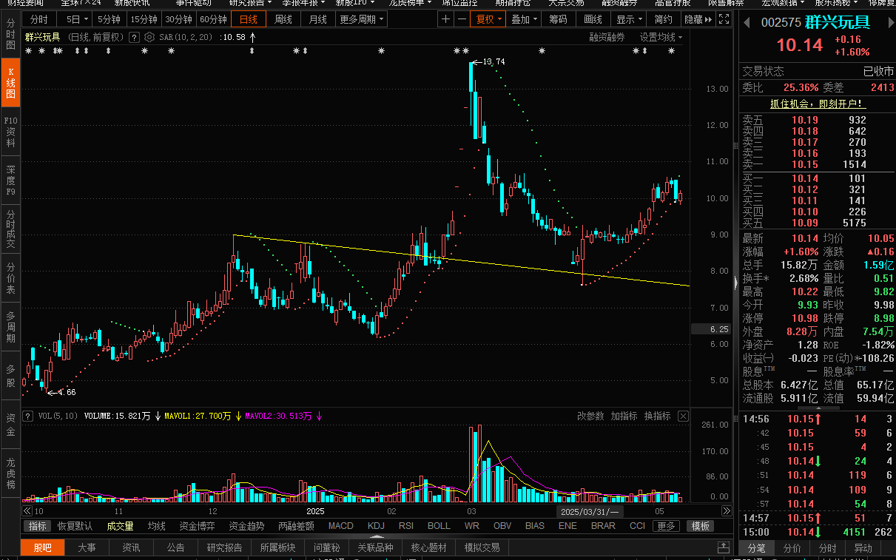This screenshot has height=560, width=896.
Task: Zoom out the chart using the minus icon
Action: click(462, 19)
